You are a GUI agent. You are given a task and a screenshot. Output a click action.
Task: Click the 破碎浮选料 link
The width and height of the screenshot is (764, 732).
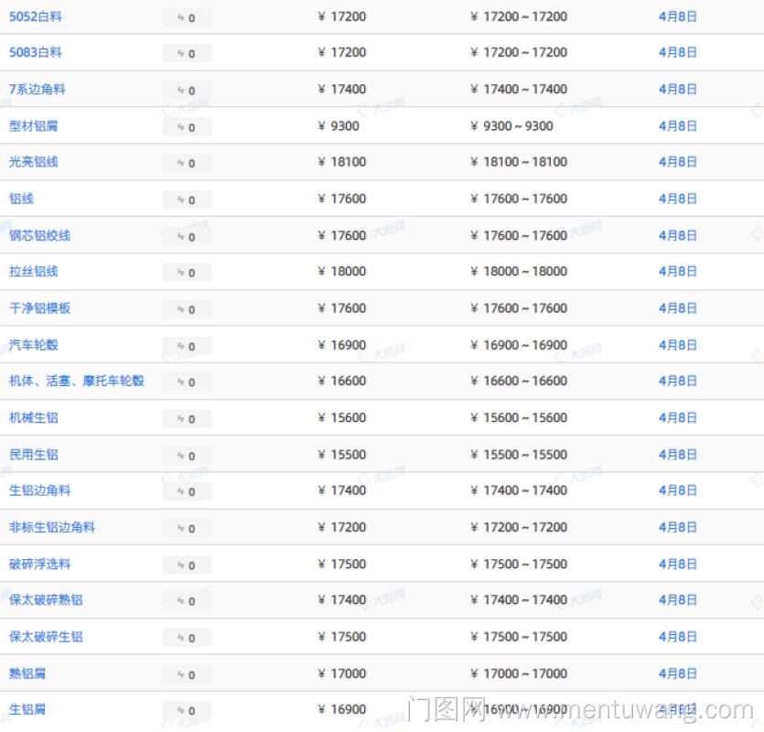click(40, 564)
